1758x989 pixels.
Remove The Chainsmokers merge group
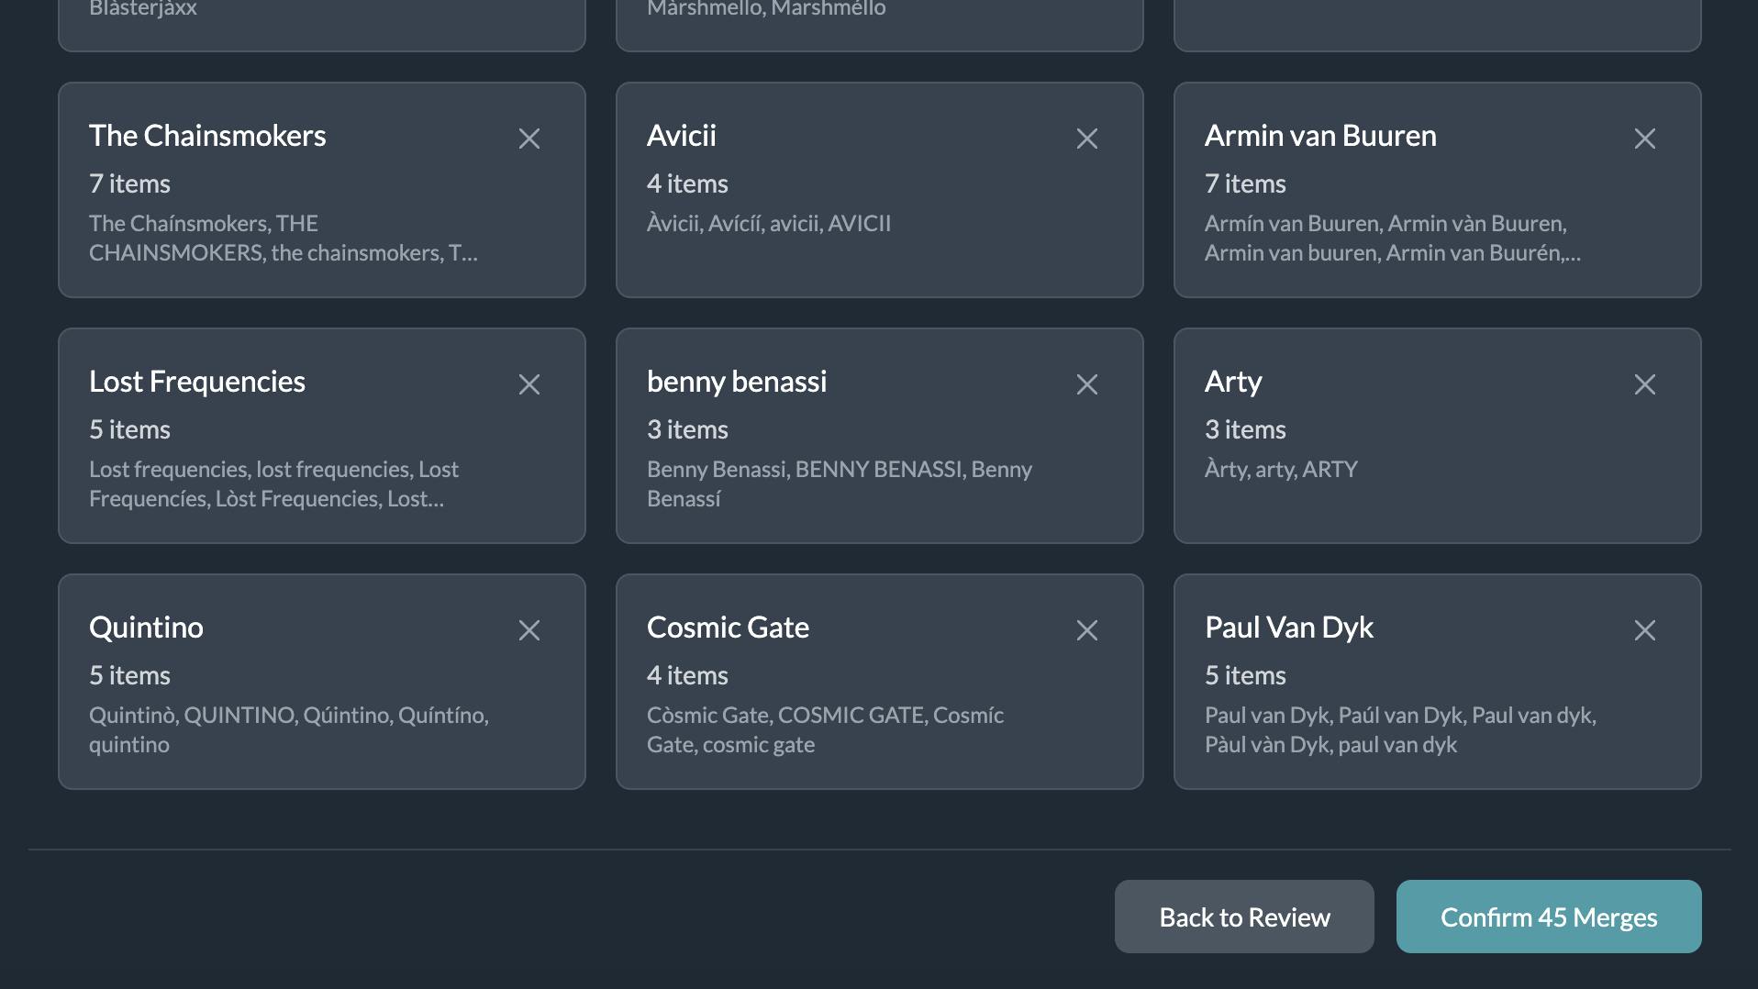click(529, 139)
